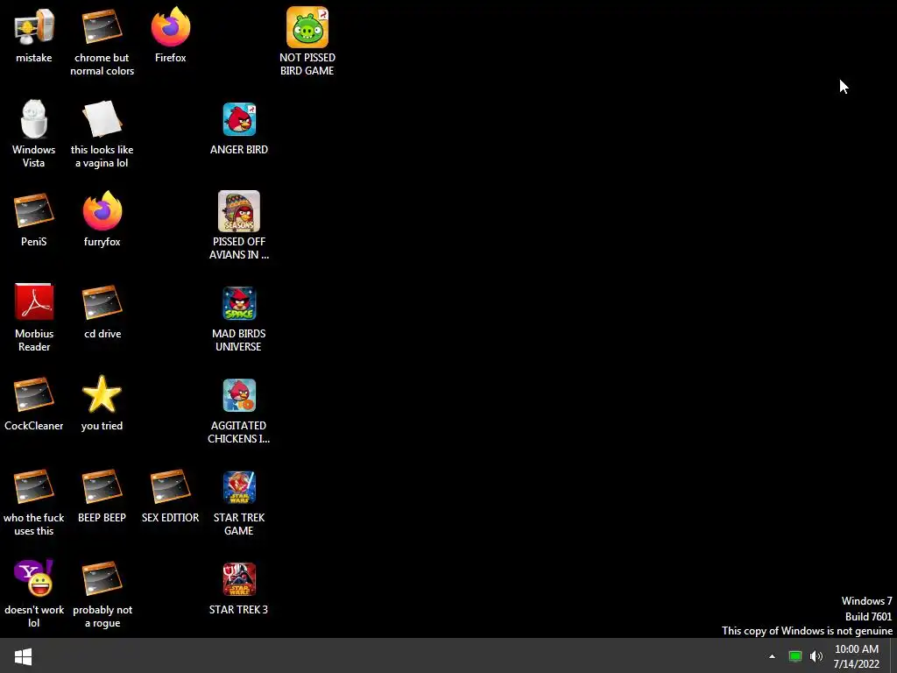Select the 'BEEP BEEP' shortcut icon
This screenshot has width=897, height=673.
tap(102, 486)
